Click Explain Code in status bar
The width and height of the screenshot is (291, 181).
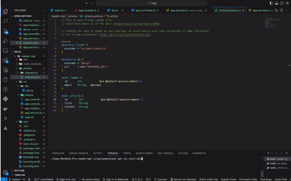coord(228,179)
